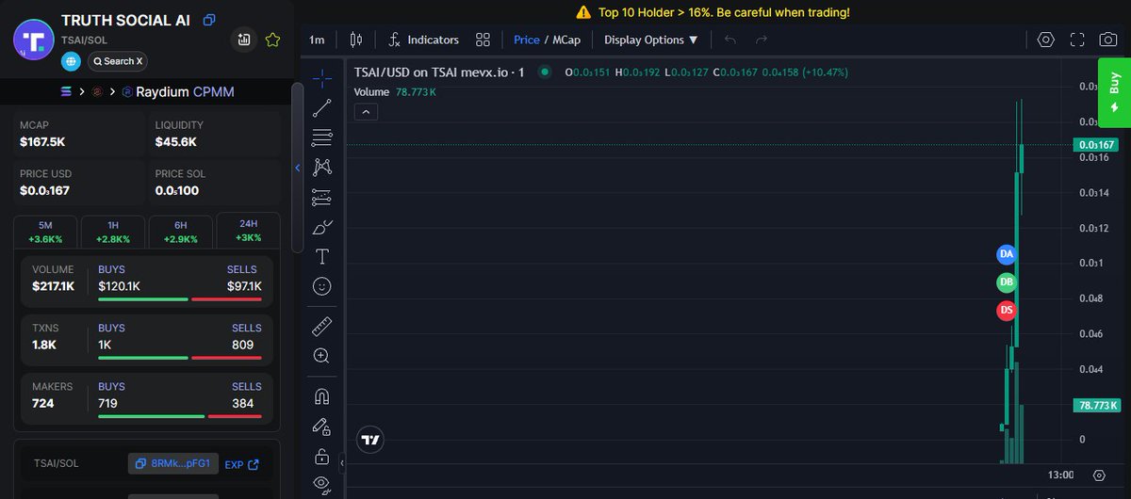Click the red DS chart marker
This screenshot has width=1131, height=499.
[1007, 311]
